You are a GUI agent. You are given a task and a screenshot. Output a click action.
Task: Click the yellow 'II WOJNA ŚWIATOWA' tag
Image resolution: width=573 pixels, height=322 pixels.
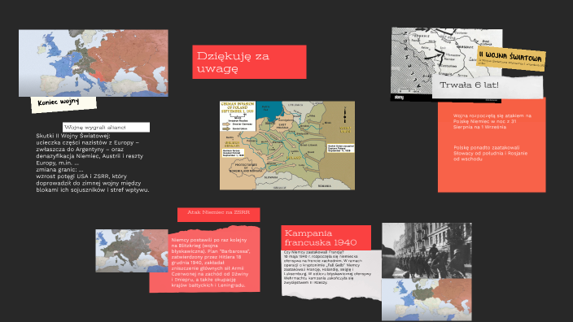(510, 59)
